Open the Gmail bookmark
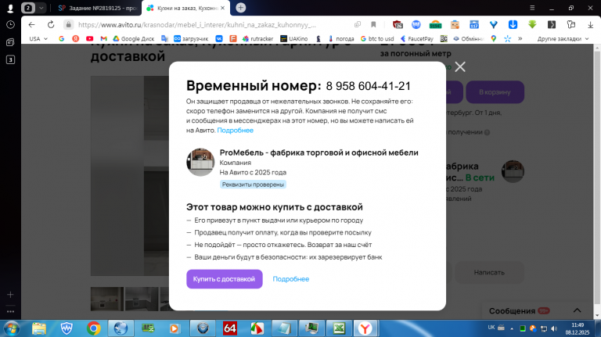The height and width of the screenshot is (337, 601). click(103, 38)
